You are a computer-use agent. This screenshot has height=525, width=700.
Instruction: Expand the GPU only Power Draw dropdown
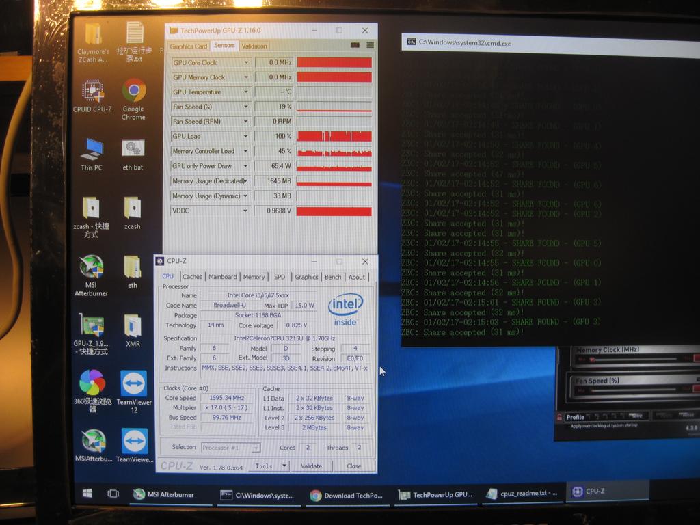click(x=246, y=166)
